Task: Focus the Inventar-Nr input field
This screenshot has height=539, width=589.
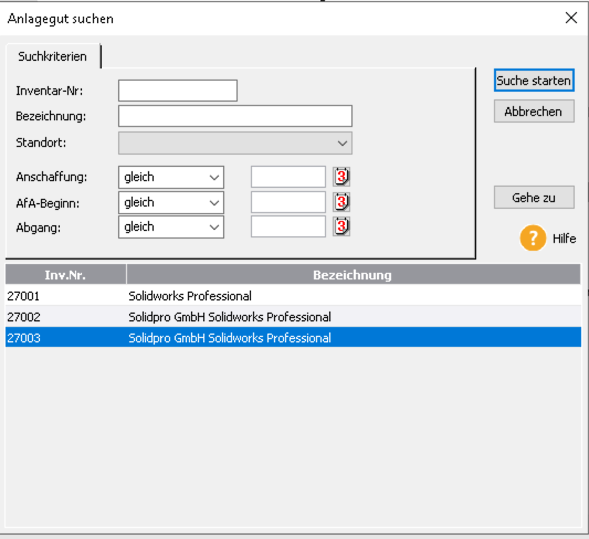Action: 178,91
